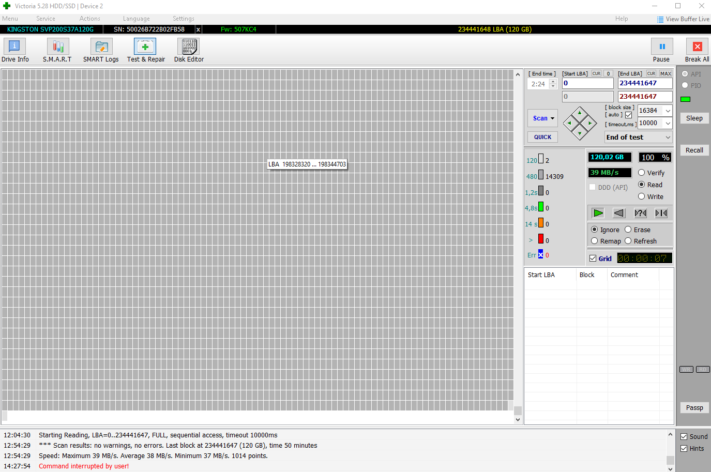
Task: Select the Write mode radio button
Action: click(642, 196)
